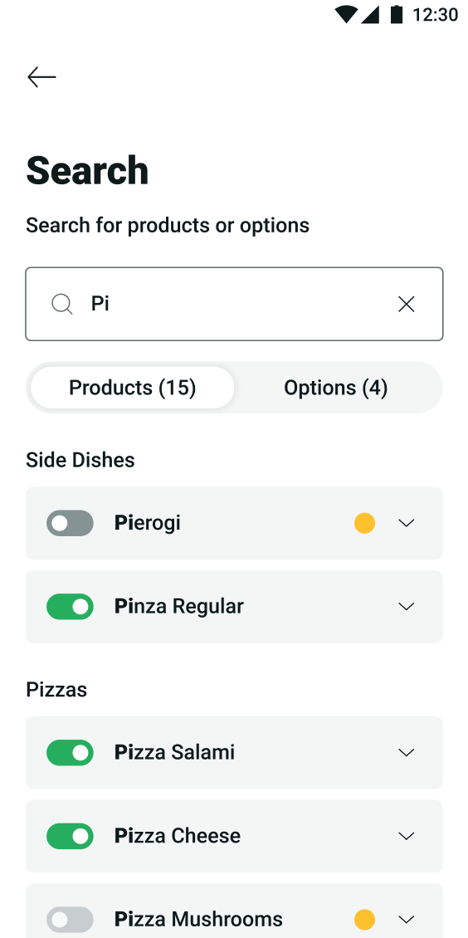Switch to the Options (4) tab
This screenshot has height=938, width=468.
point(336,388)
